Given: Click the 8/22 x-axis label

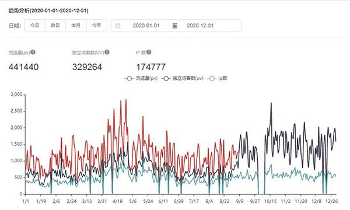Looking at the screenshot, I should [225, 201].
